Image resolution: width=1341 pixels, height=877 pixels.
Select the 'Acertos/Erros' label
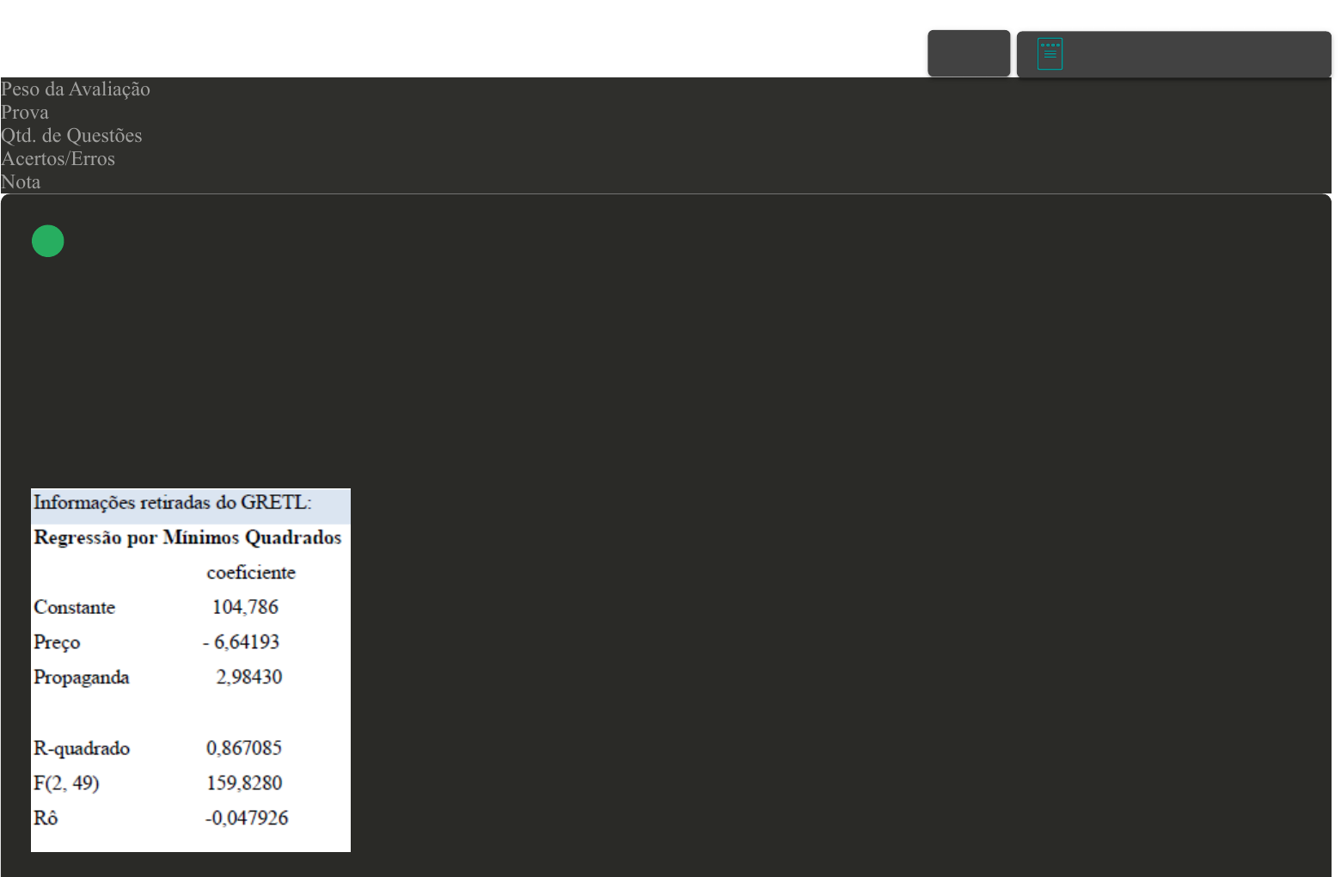tap(58, 159)
